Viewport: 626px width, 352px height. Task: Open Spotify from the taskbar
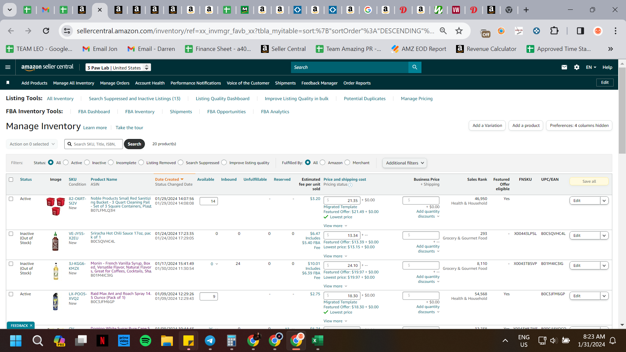click(145, 341)
